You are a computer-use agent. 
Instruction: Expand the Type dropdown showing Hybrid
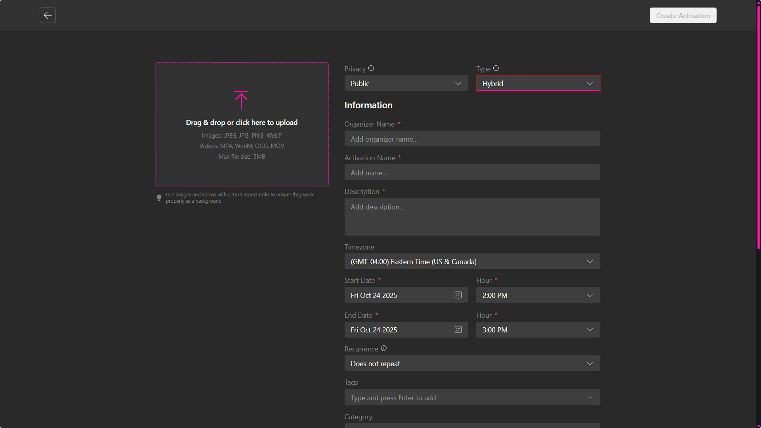pos(538,83)
